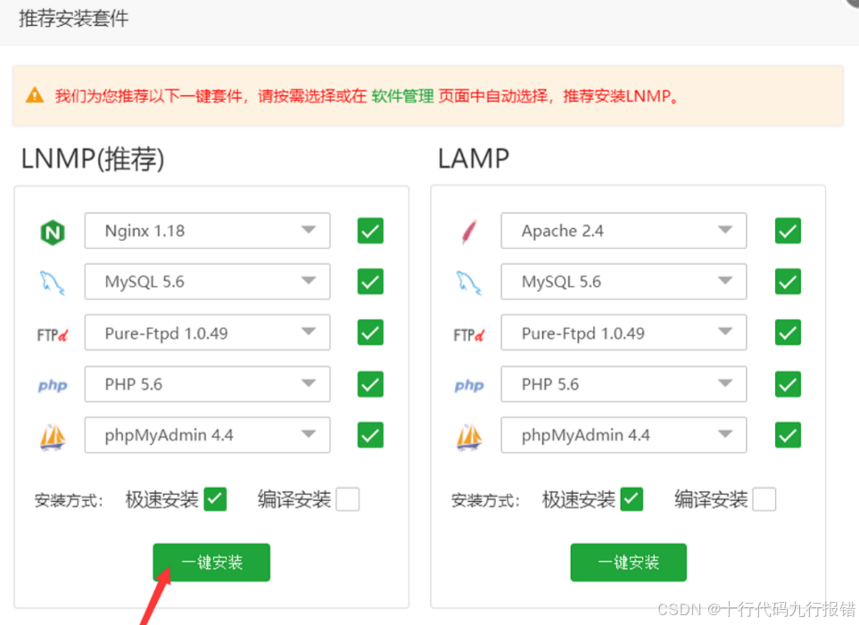
Task: Click the phpMyAdmin sailboat icon in LNMP
Action: (x=53, y=437)
